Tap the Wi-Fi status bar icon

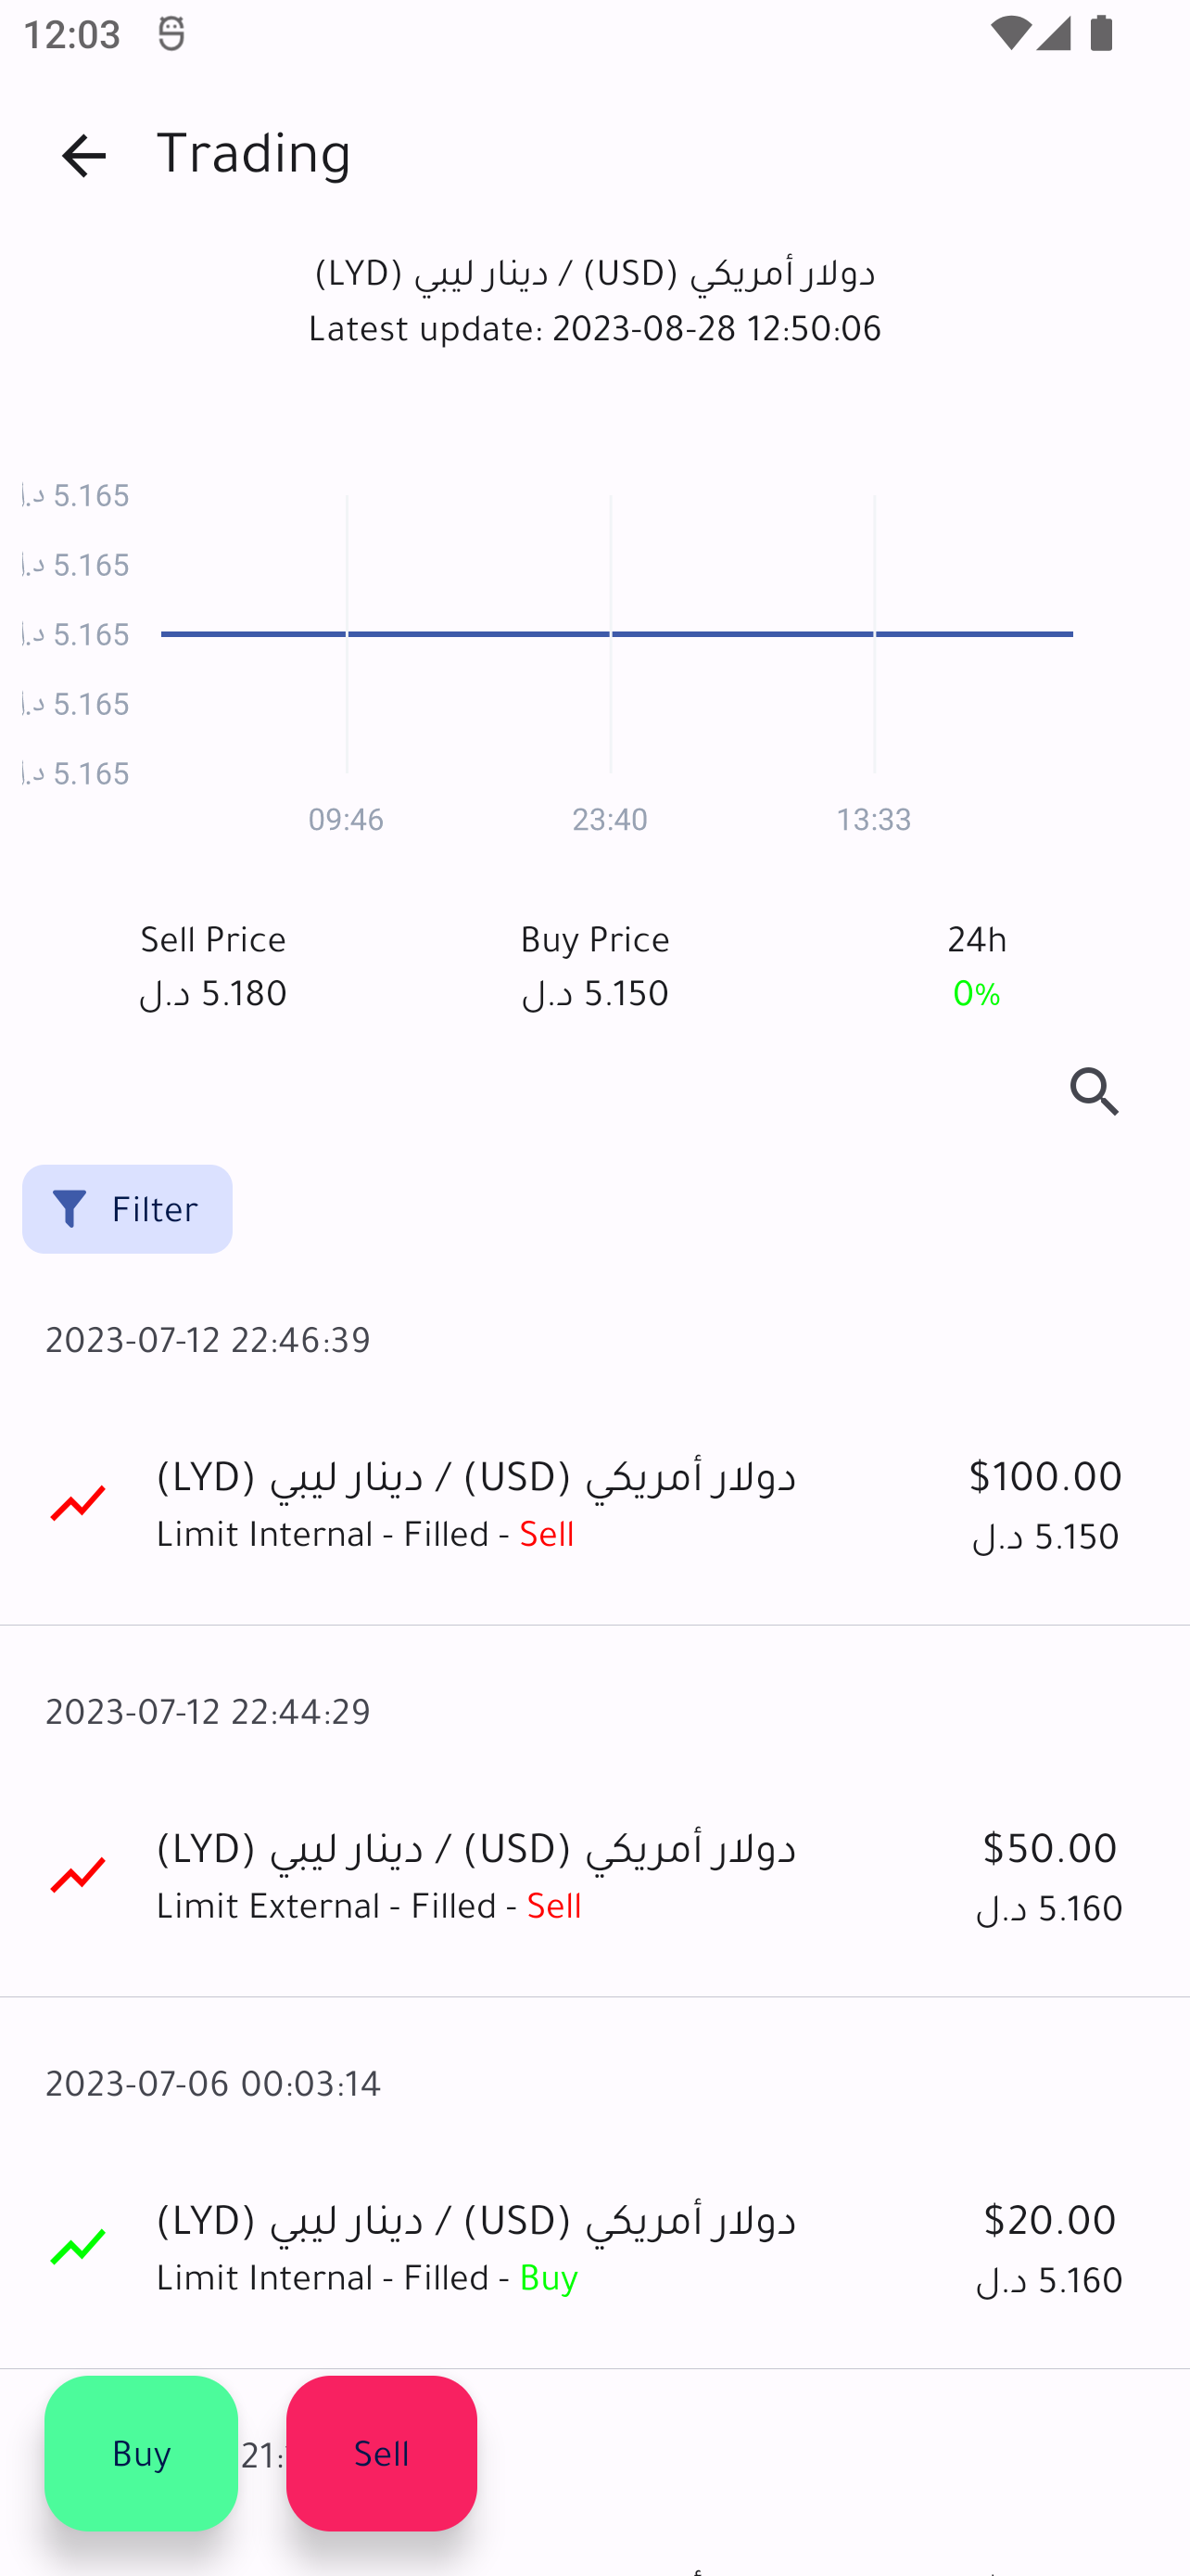pyautogui.click(x=1010, y=34)
